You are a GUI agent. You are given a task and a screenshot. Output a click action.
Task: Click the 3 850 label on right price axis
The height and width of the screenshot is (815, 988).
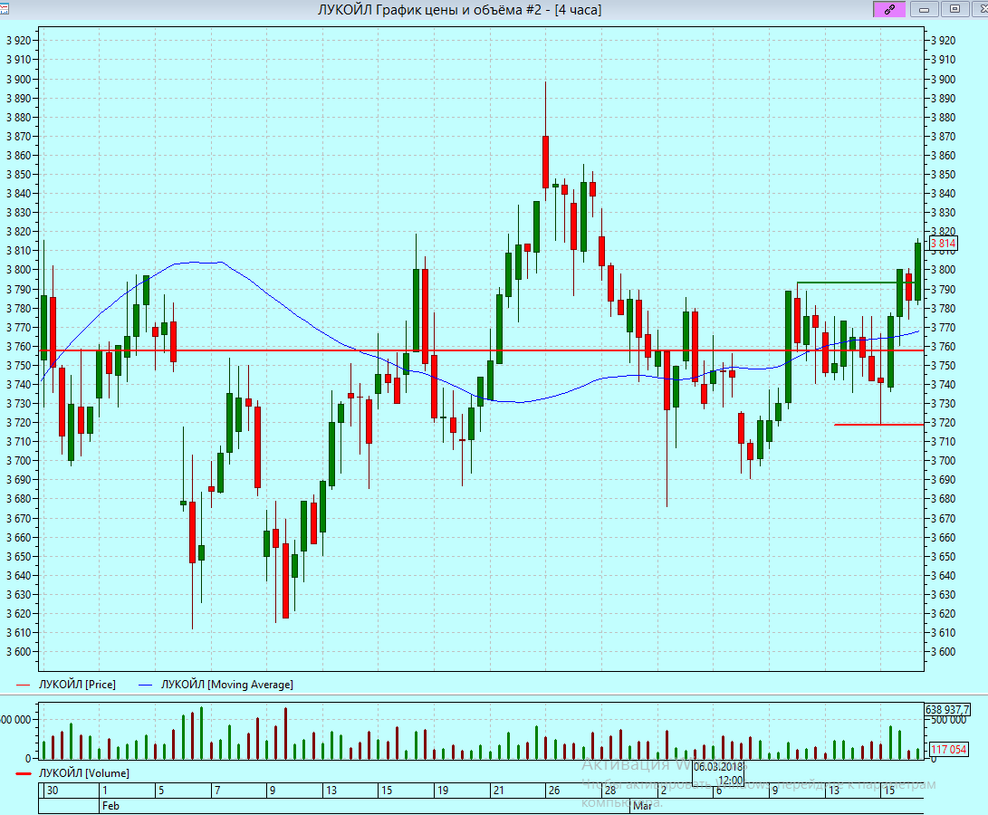pyautogui.click(x=944, y=175)
